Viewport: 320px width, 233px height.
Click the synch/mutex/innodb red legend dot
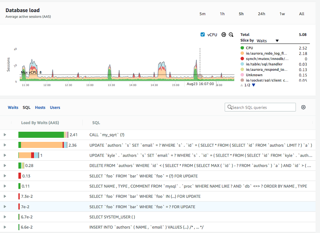[242, 59]
